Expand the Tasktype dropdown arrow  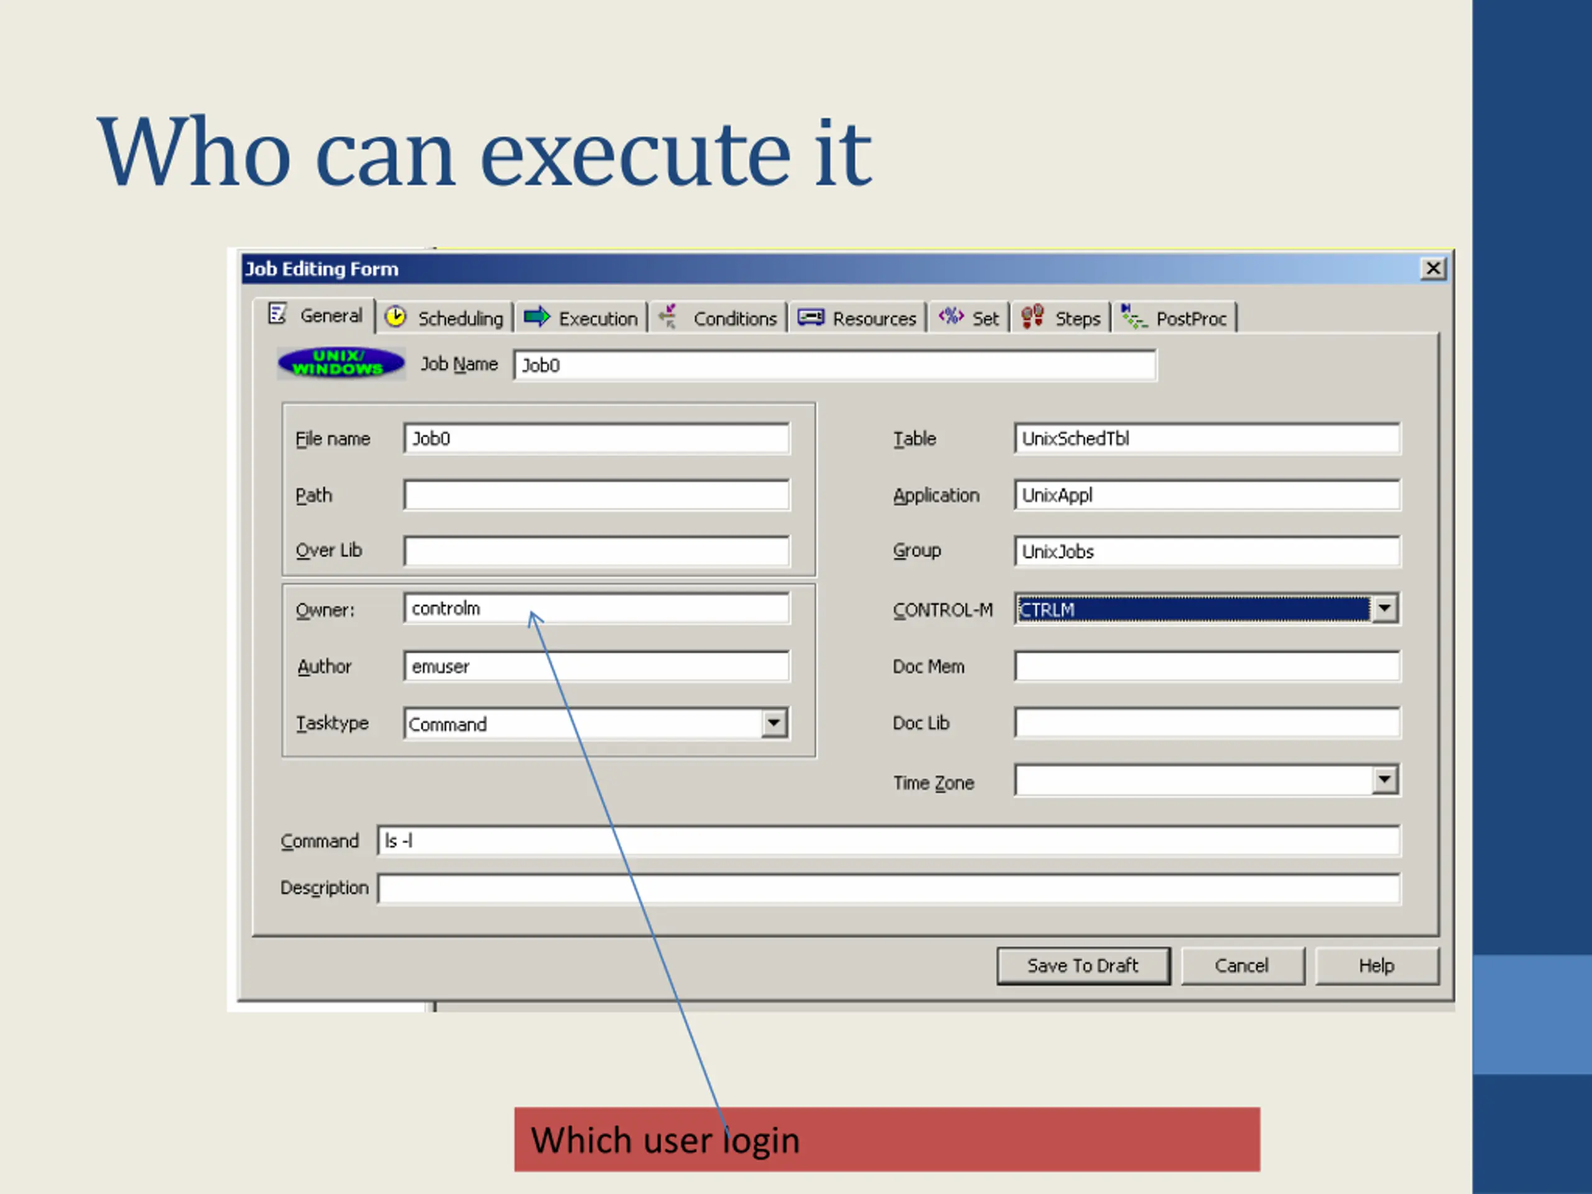pos(774,723)
